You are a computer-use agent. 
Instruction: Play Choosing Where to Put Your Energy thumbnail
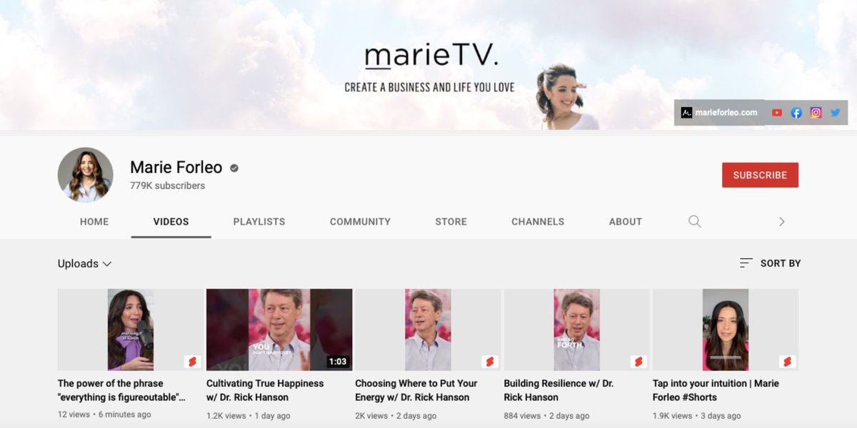click(x=428, y=330)
